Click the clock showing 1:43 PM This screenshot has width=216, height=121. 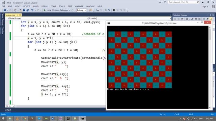[209, 119]
